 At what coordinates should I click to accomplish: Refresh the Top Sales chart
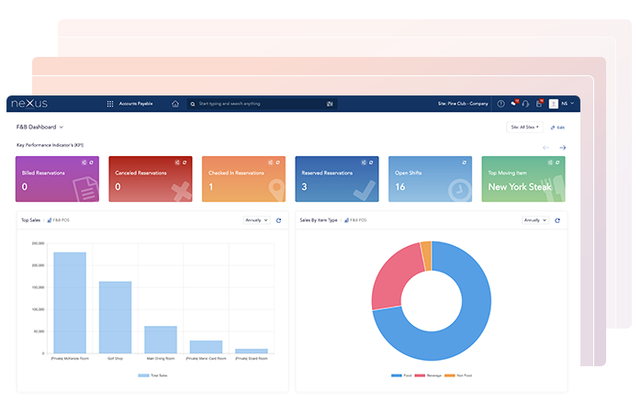pos(278,220)
